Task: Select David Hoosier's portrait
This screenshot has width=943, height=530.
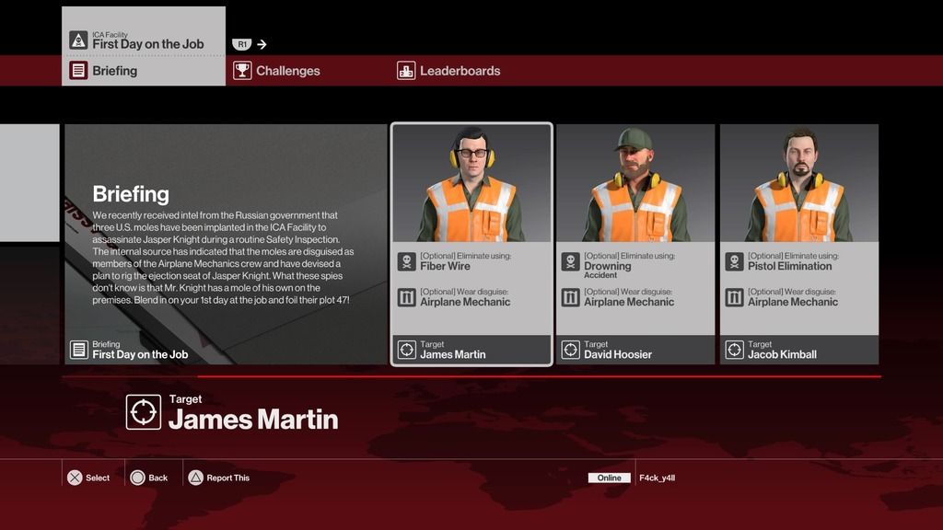Action: click(635, 183)
